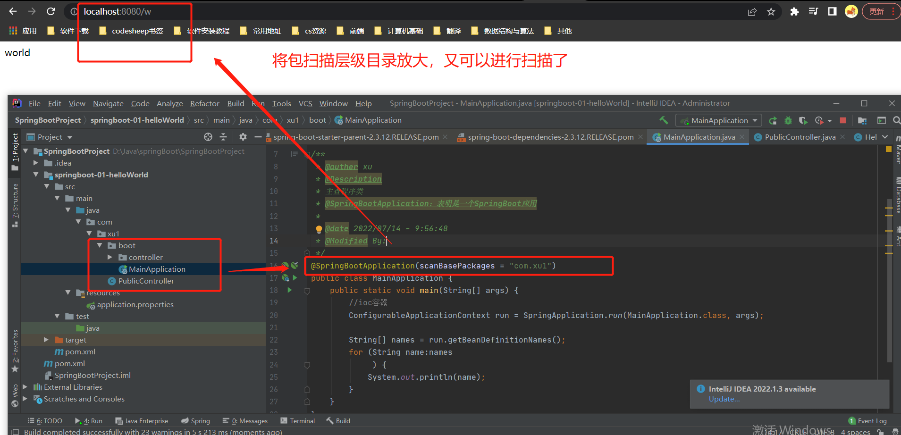The height and width of the screenshot is (435, 901).
Task: Click the 4 spaces indent status entry
Action: pos(855,432)
